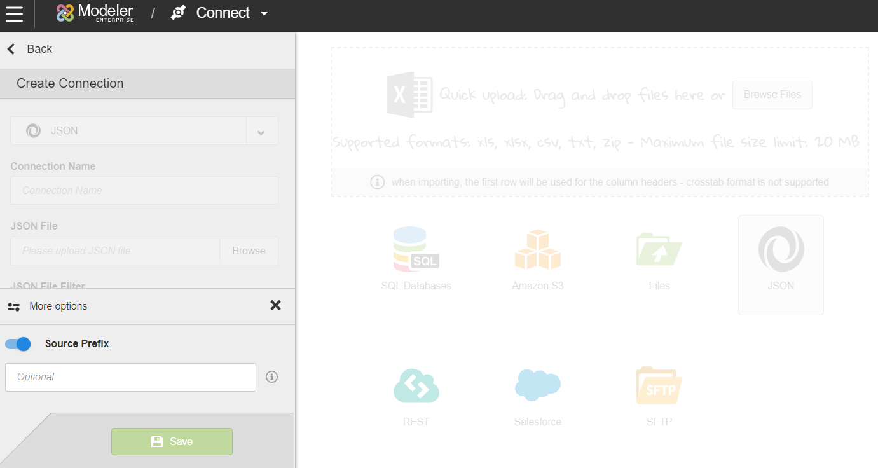
Task: Expand the JSON connection type dropdown
Action: point(261,131)
